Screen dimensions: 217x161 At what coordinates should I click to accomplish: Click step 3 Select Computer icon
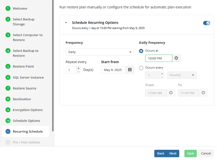[x=8, y=35]
